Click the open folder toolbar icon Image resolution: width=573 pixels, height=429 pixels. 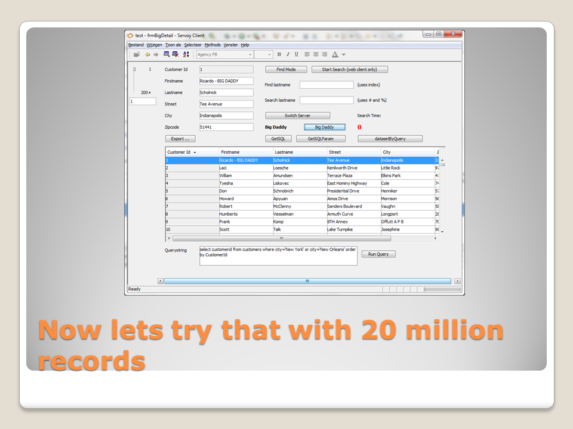click(137, 54)
